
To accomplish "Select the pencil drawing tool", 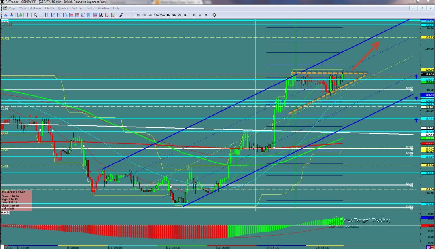I will 120,15.
